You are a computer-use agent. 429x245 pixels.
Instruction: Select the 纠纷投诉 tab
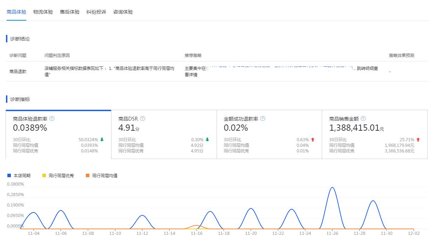point(96,12)
